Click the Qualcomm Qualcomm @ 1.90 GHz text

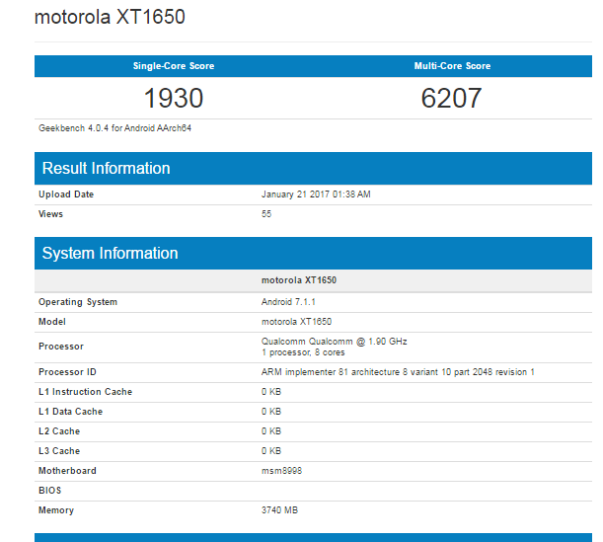pos(335,342)
